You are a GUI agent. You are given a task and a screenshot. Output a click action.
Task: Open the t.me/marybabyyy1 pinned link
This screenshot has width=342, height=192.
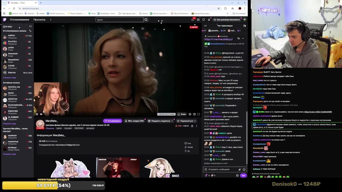pos(219,39)
